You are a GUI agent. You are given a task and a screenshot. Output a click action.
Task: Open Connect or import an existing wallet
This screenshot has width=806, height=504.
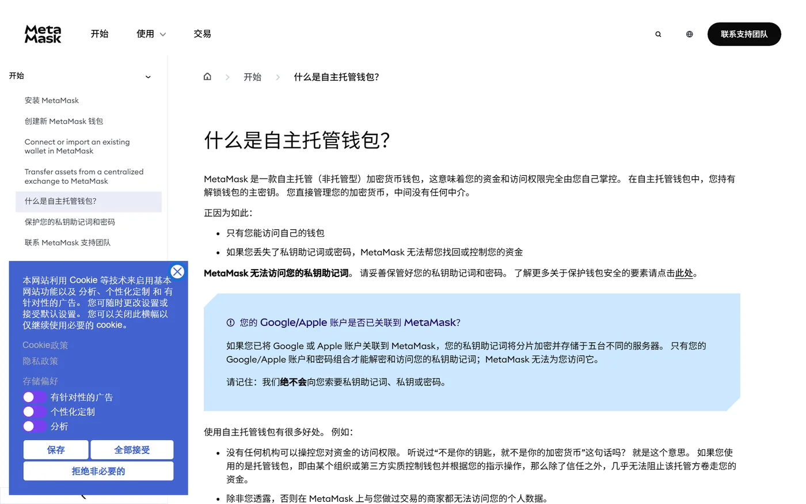(77, 146)
